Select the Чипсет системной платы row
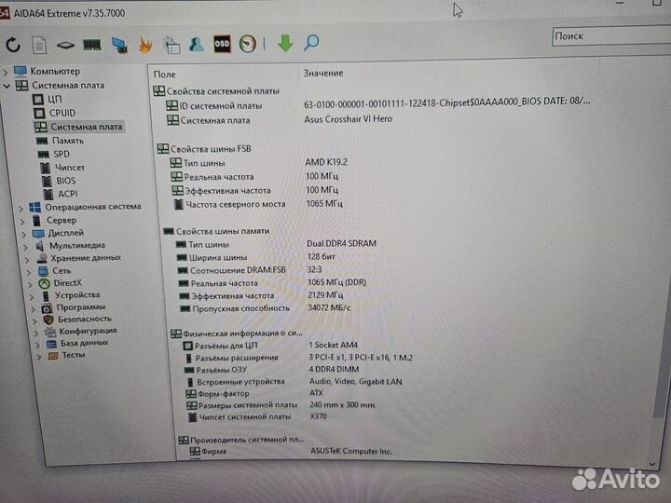 pyautogui.click(x=257, y=416)
